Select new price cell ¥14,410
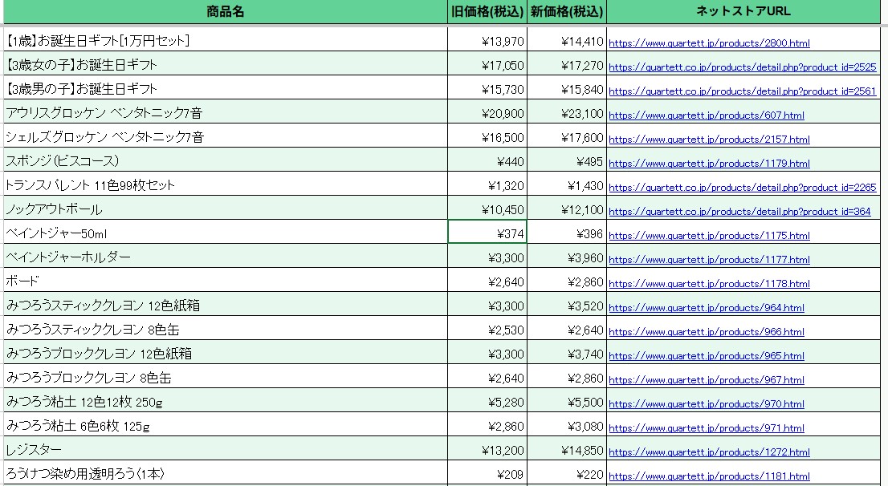Screen dimensions: 888x486 (x=566, y=40)
